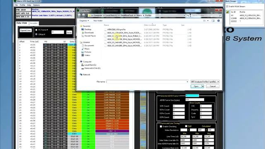Viewport: 265px width, 149px height.
Task: Click the purple CRC row in data view
Action: (112, 131)
